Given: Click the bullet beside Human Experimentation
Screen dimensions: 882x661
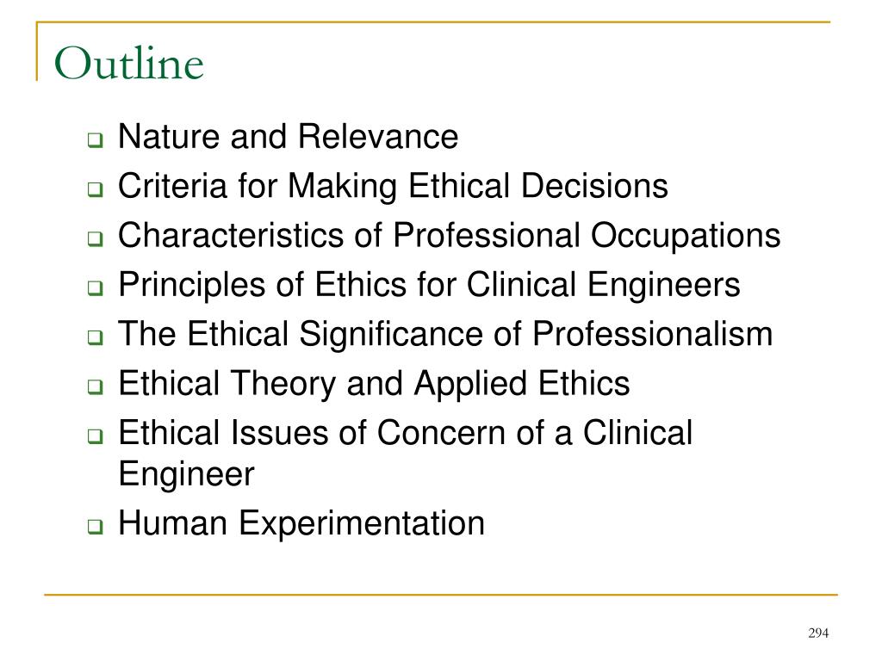Looking at the screenshot, I should [96, 526].
